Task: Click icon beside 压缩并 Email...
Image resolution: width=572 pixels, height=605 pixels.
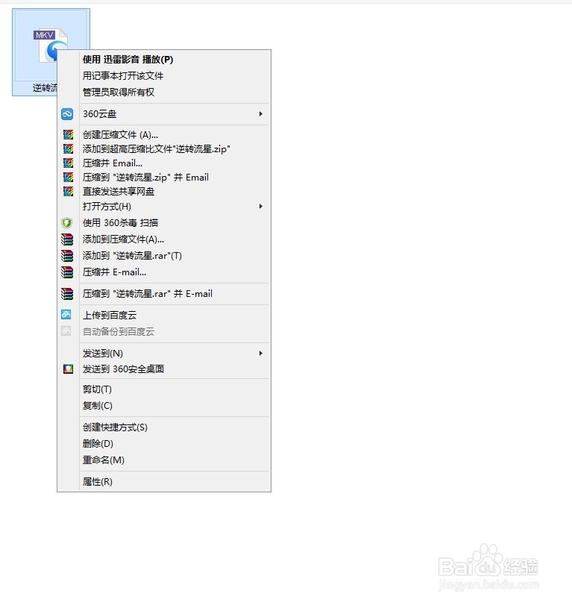Action: pos(68,163)
